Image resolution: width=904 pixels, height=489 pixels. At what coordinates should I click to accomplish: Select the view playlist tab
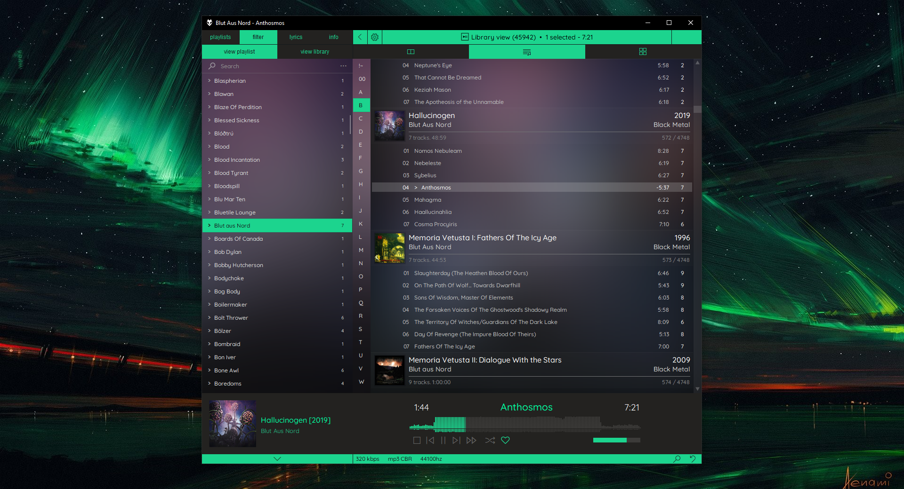pyautogui.click(x=239, y=52)
